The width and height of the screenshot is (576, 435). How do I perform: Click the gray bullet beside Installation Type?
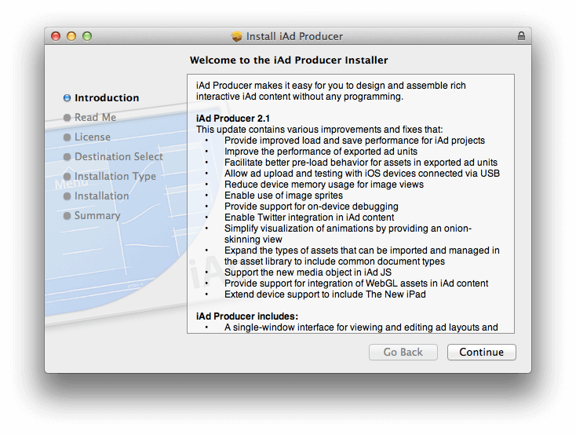click(x=67, y=177)
